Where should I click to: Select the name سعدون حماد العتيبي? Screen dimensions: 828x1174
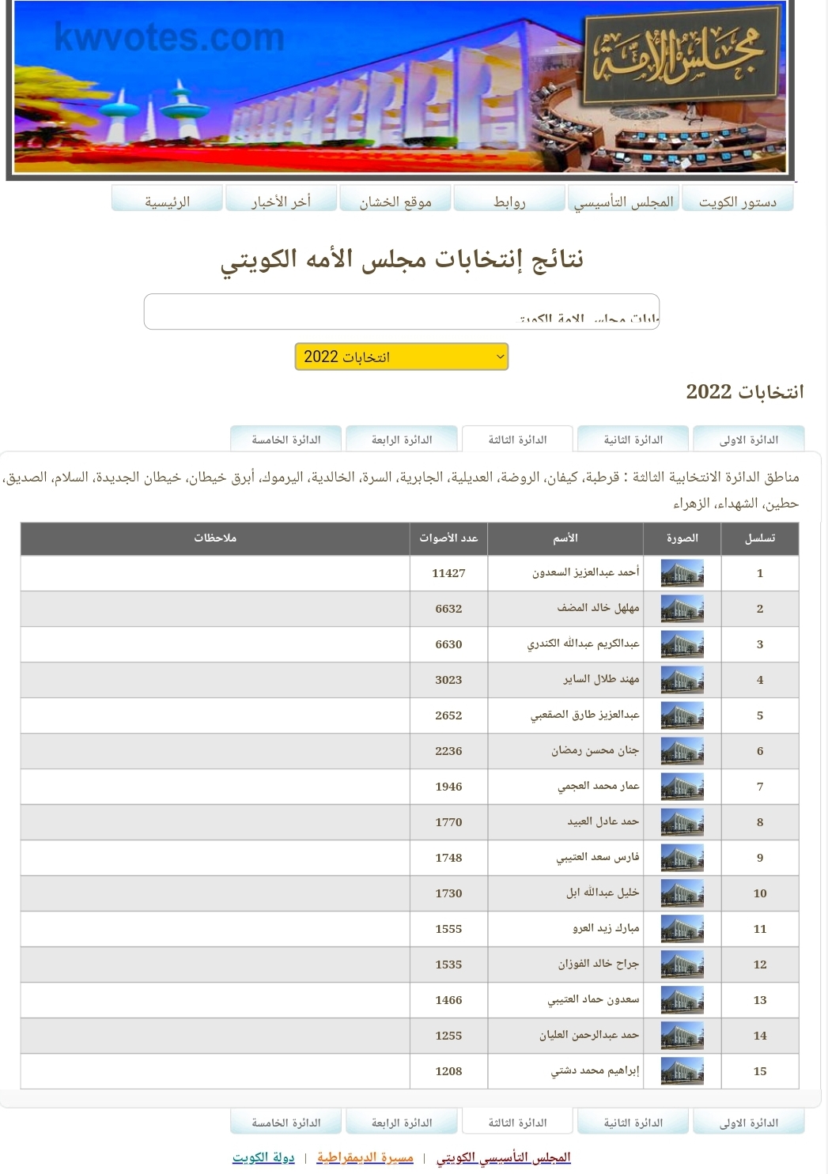pyautogui.click(x=594, y=999)
